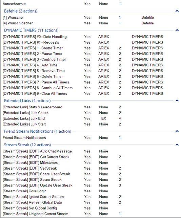Select Extended Lurks Lurk End action
Image resolution: width=181 pixels, height=218 pixels.
90,118
